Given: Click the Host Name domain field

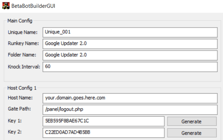Looking at the screenshot, I should tap(130, 98).
